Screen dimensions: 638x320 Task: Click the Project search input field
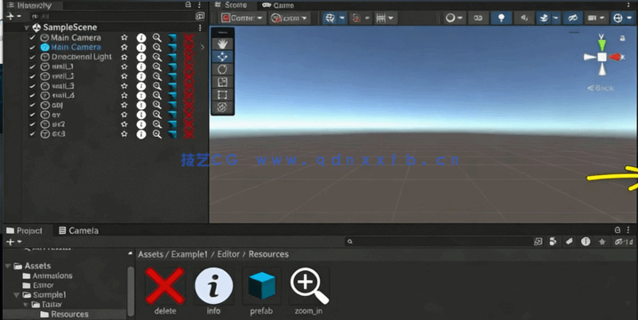coord(439,242)
